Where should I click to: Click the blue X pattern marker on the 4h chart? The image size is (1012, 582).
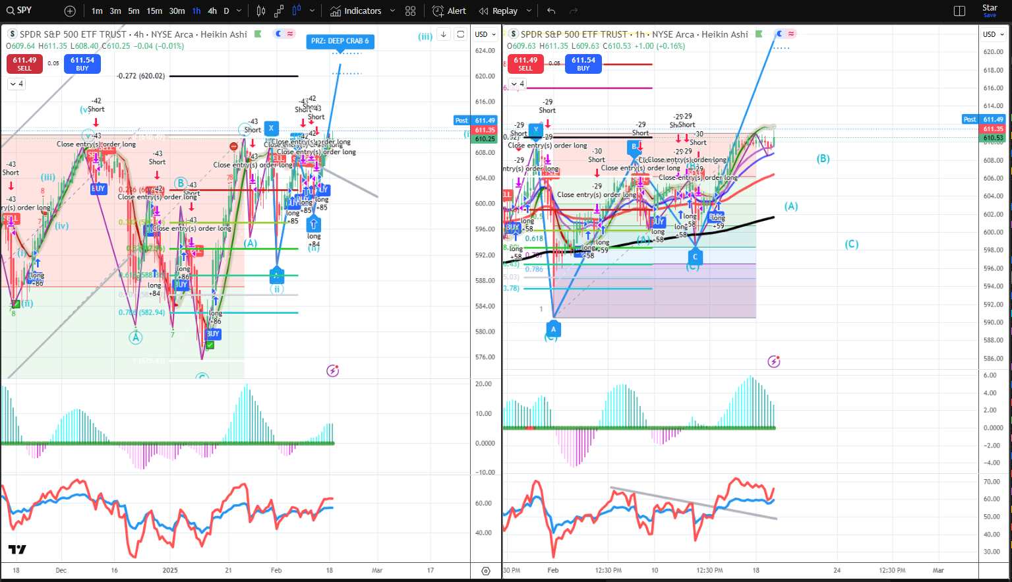point(271,128)
